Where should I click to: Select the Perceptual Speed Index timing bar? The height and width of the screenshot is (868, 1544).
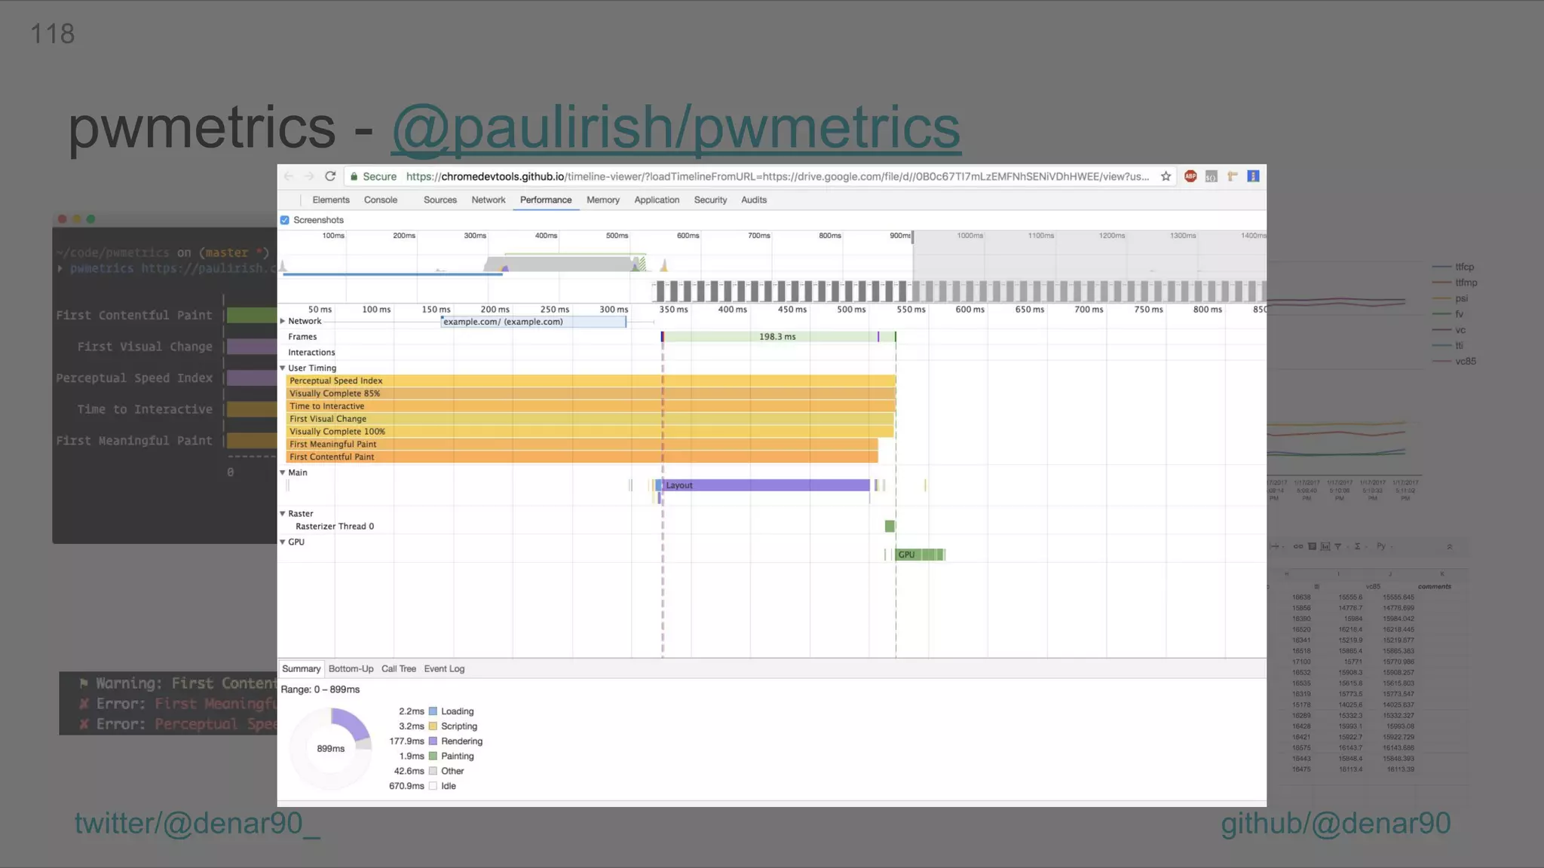click(x=591, y=381)
